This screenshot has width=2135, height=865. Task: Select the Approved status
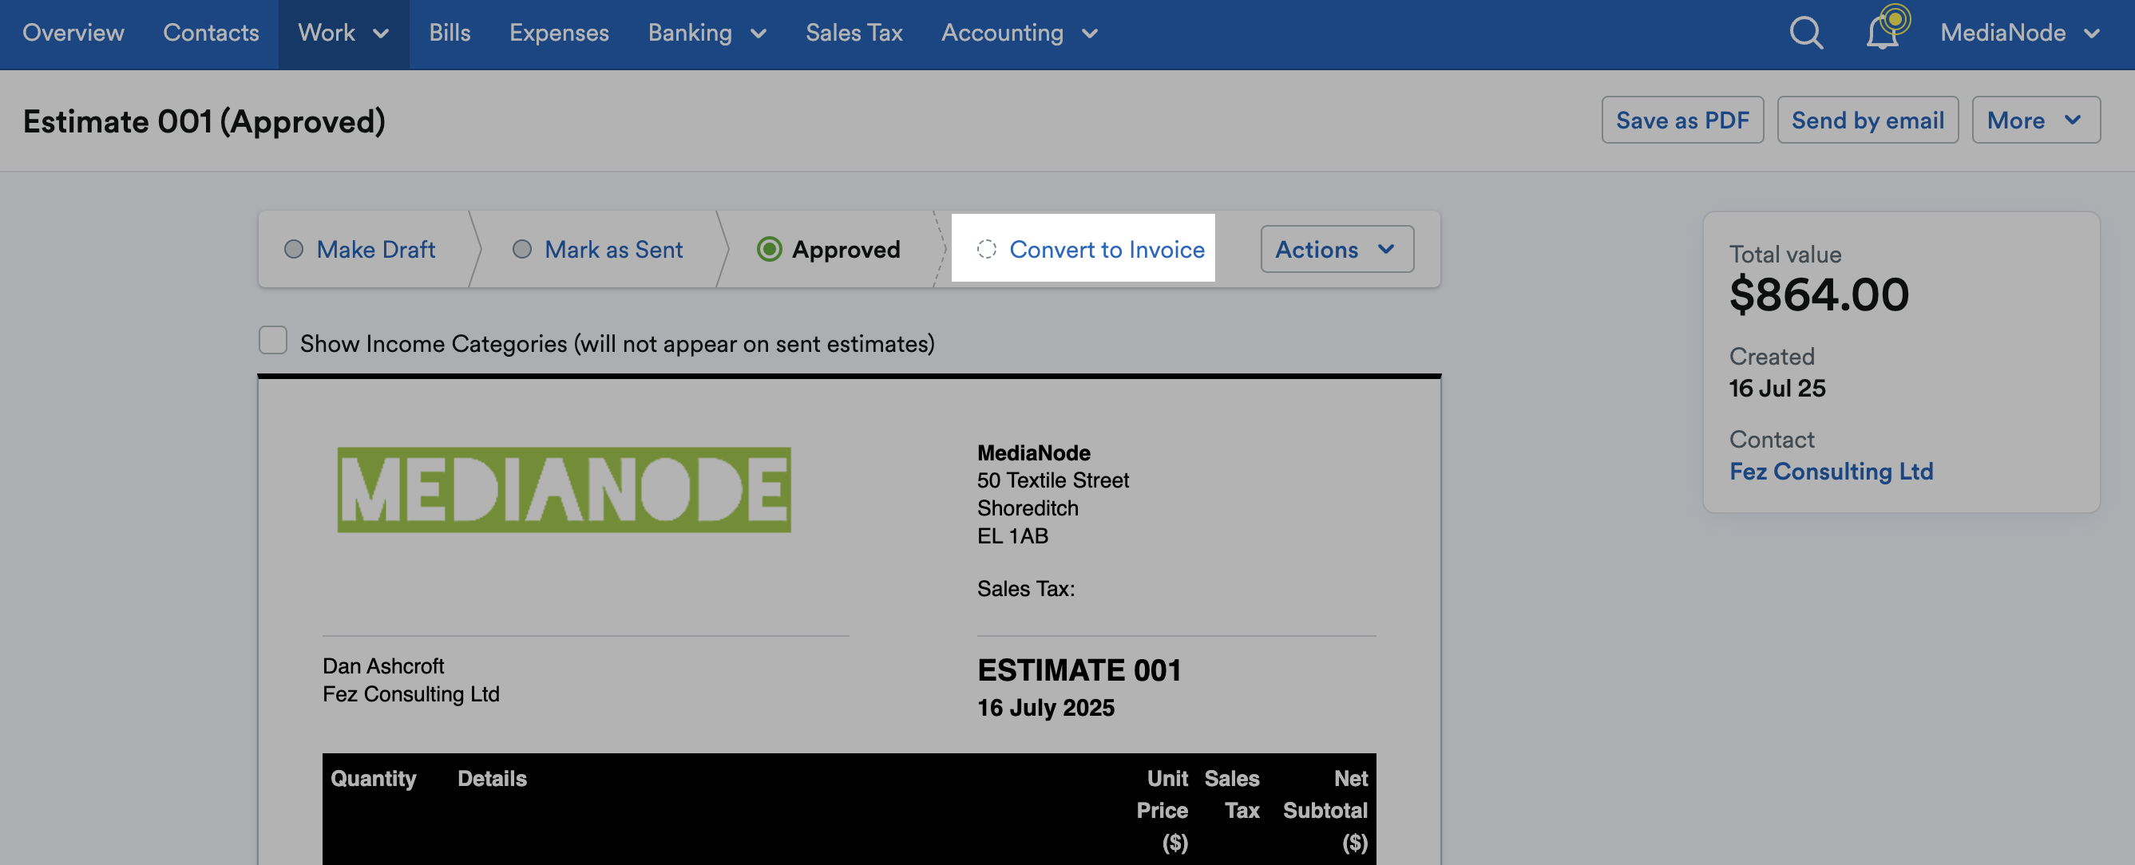point(829,250)
